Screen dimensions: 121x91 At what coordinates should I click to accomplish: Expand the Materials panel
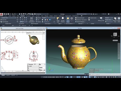pyautogui.click(x=81, y=24)
